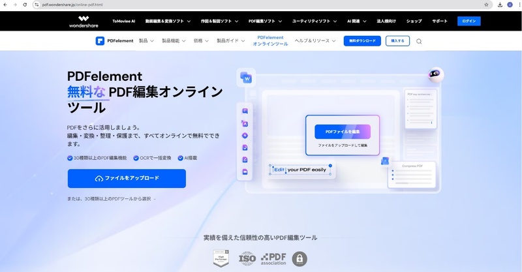Open 製品ガイド dropdown
This screenshot has width=522, height=272.
231,41
